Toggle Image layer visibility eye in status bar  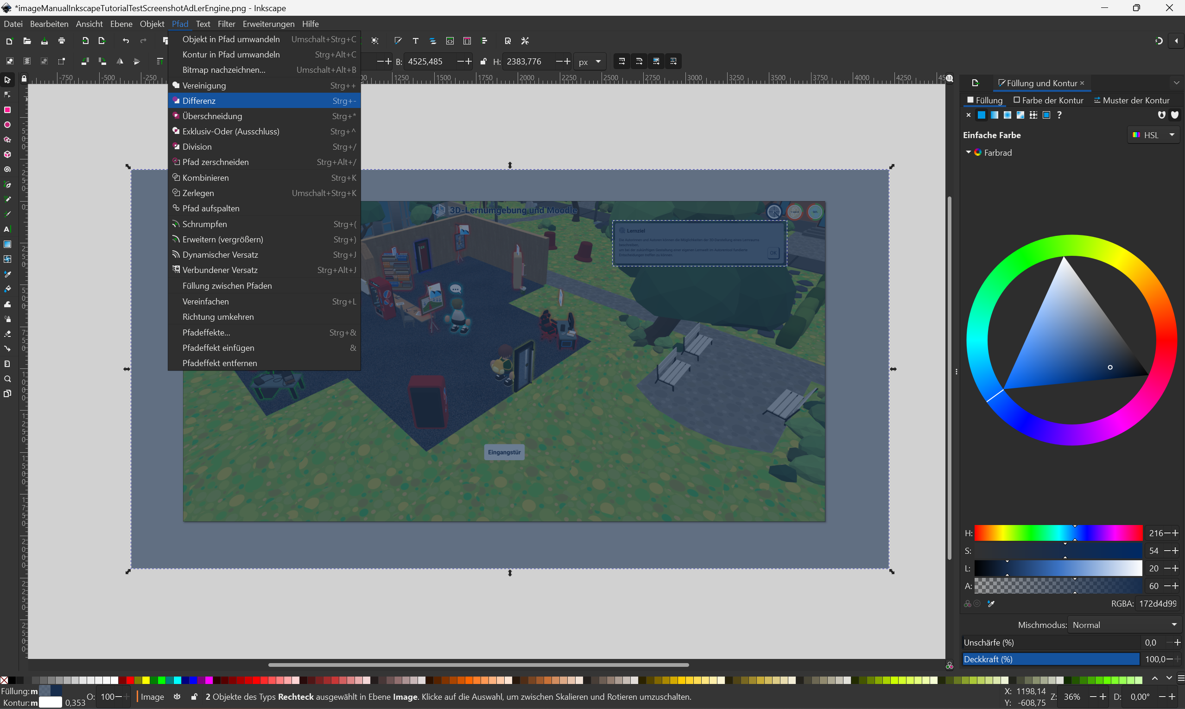coord(177,696)
